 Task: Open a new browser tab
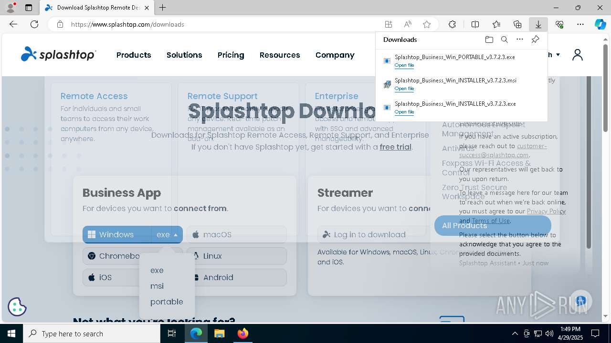click(x=163, y=8)
